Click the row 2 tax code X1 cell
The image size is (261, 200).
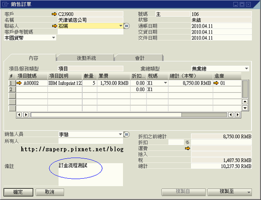(x=157, y=89)
